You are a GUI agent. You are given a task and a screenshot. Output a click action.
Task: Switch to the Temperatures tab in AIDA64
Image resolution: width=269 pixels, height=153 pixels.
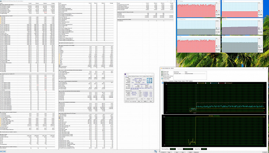pos(165,81)
